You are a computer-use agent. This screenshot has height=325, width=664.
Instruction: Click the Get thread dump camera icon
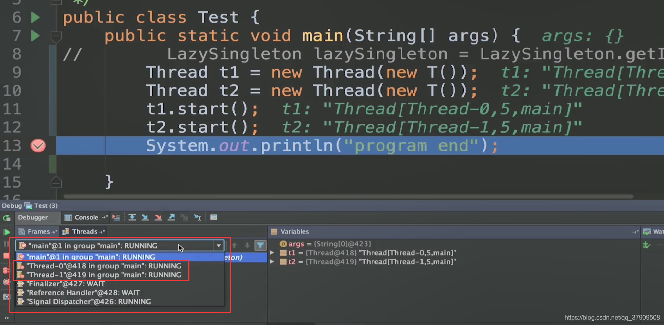tap(6, 297)
